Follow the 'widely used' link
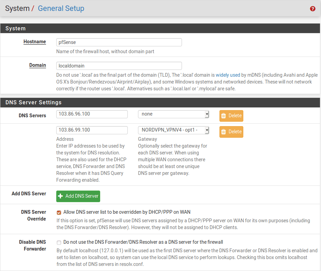Image resolution: width=321 pixels, height=271 pixels. 228,75
